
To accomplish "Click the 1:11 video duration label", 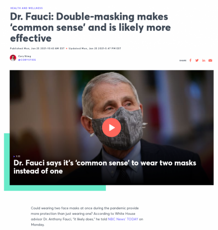I will 18,156.
